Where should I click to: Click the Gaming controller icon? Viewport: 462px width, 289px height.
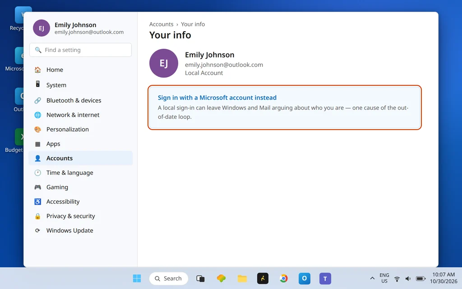[x=38, y=187]
